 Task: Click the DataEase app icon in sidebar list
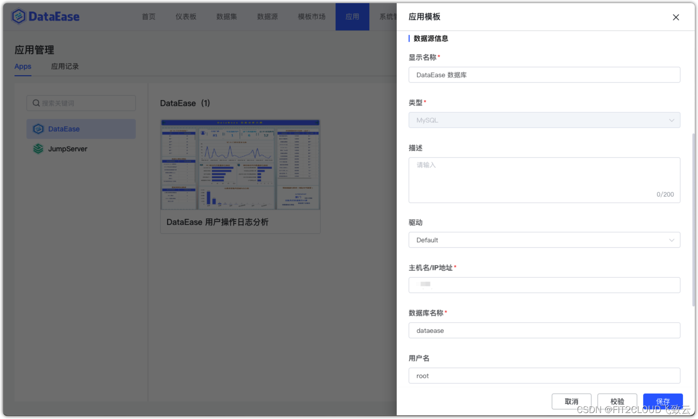coord(38,129)
